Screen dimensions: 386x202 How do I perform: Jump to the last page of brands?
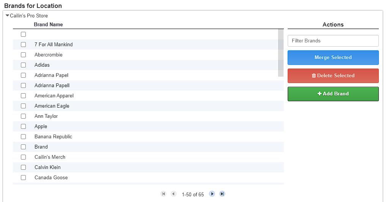222,194
